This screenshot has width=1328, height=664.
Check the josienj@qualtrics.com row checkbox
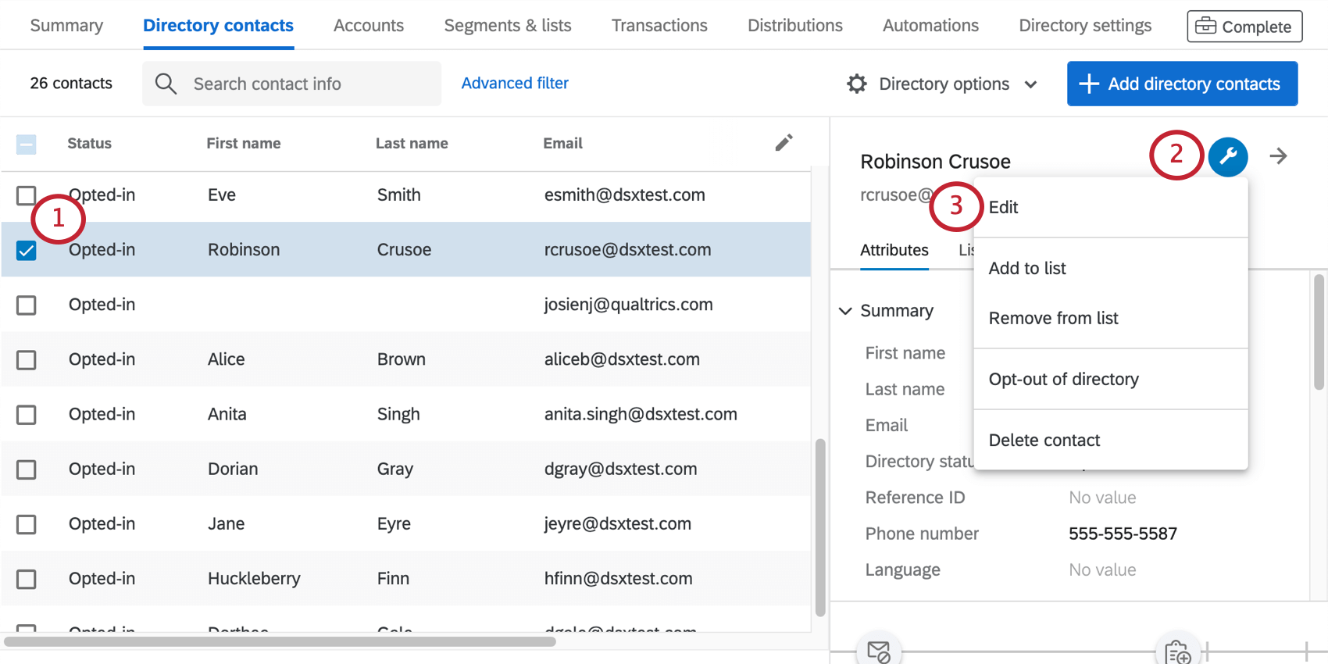click(x=26, y=305)
